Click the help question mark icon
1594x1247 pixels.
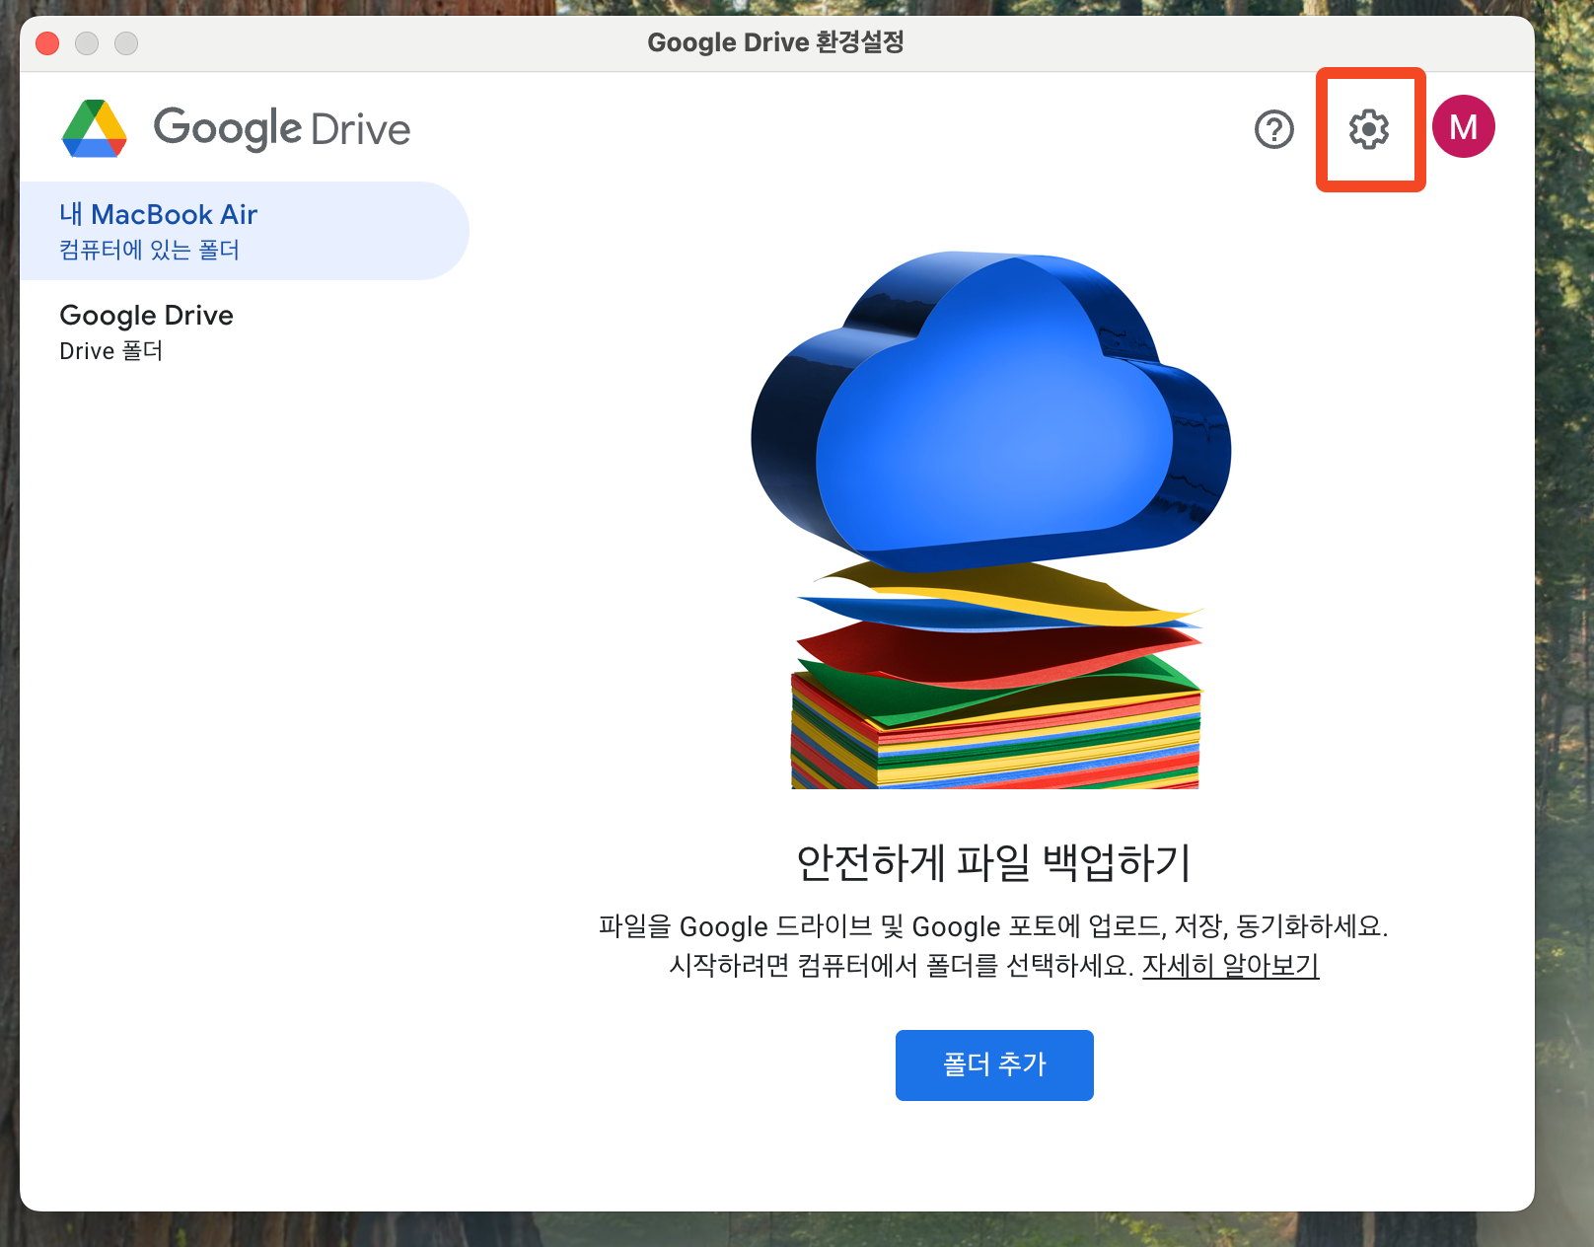1274,129
